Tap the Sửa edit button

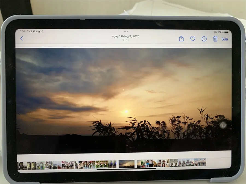[225, 39]
